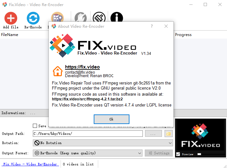Viewport: 227px width, 168px height.
Task: Click the Output Path text field
Action: [x=88, y=134]
